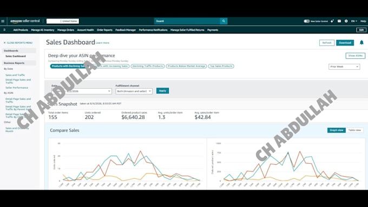The width and height of the screenshot is (368, 207).
Task: Open the Sales and Traffic report link
Action: coord(15,75)
